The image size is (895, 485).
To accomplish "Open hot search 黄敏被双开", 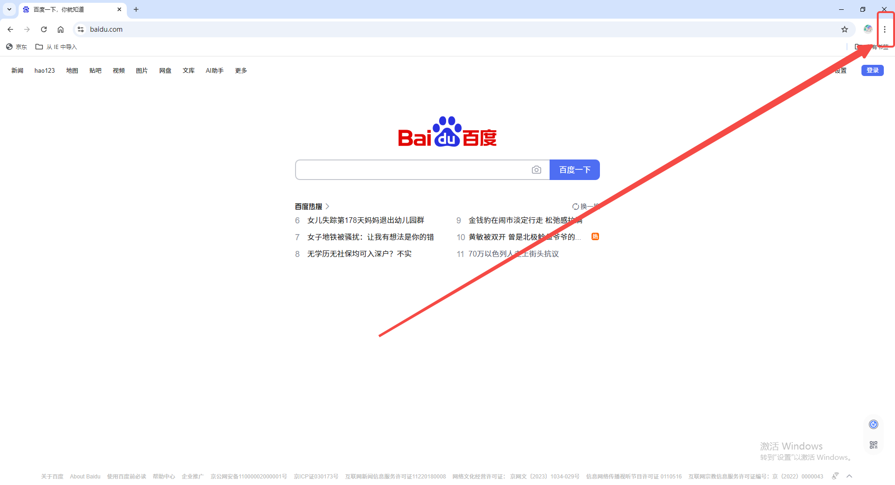I will pos(524,237).
